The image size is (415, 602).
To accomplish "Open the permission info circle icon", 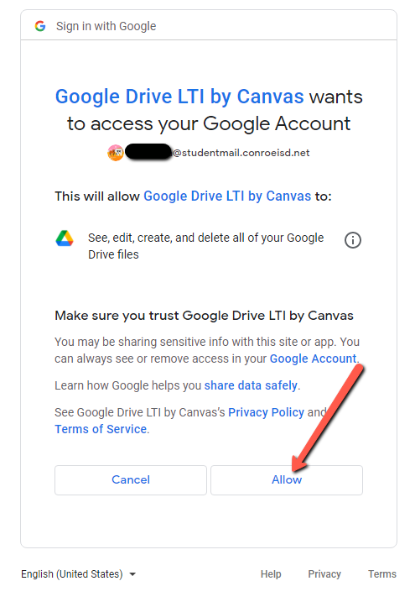I will tap(352, 240).
